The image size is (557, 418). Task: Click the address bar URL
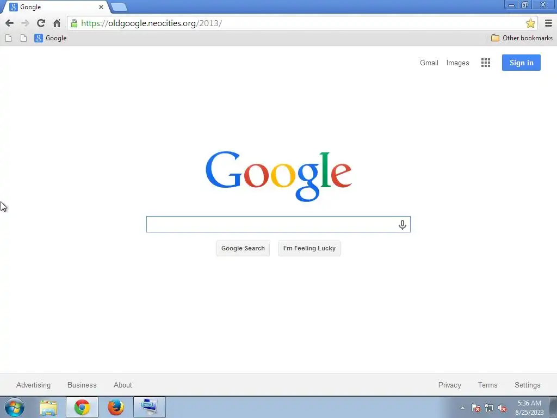coord(151,23)
